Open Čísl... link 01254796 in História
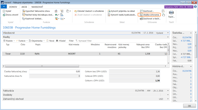The image size is (198, 110). 187,71
